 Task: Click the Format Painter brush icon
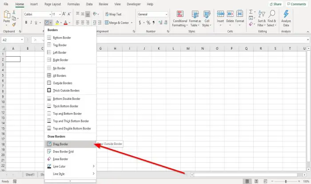click(x=14, y=24)
